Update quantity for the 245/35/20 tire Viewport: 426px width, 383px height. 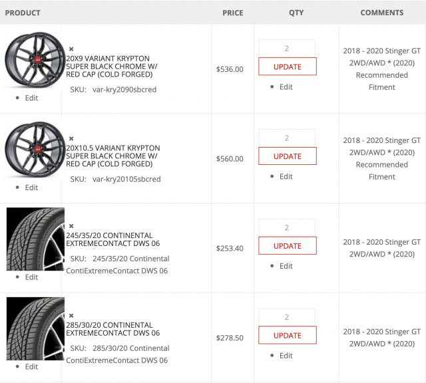287,246
